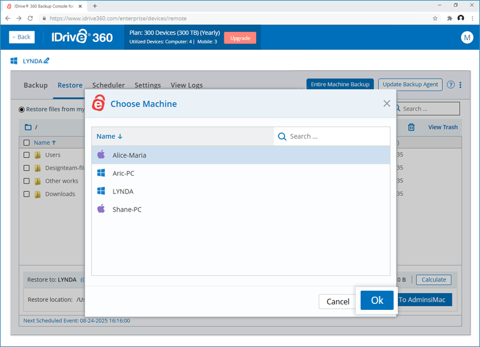Viewport: 480px width, 347px height.
Task: Click the trash bin icon
Action: click(x=411, y=127)
